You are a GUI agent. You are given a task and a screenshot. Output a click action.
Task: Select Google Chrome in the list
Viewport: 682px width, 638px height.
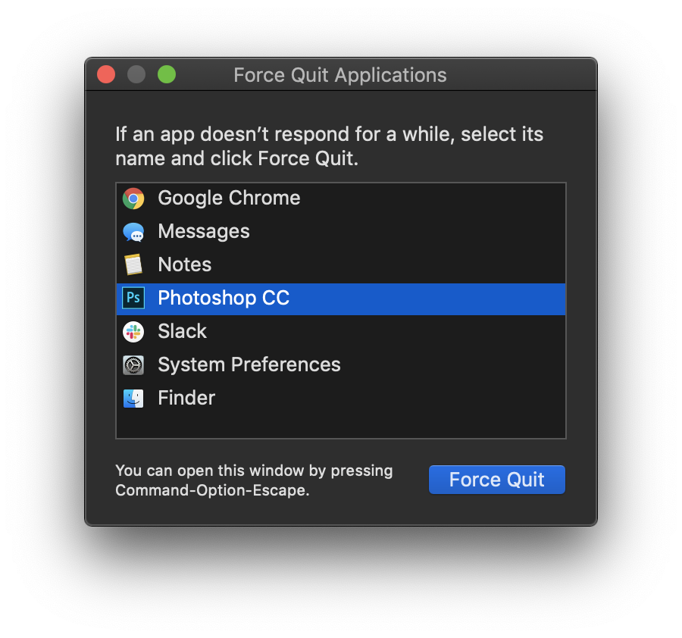click(x=340, y=199)
